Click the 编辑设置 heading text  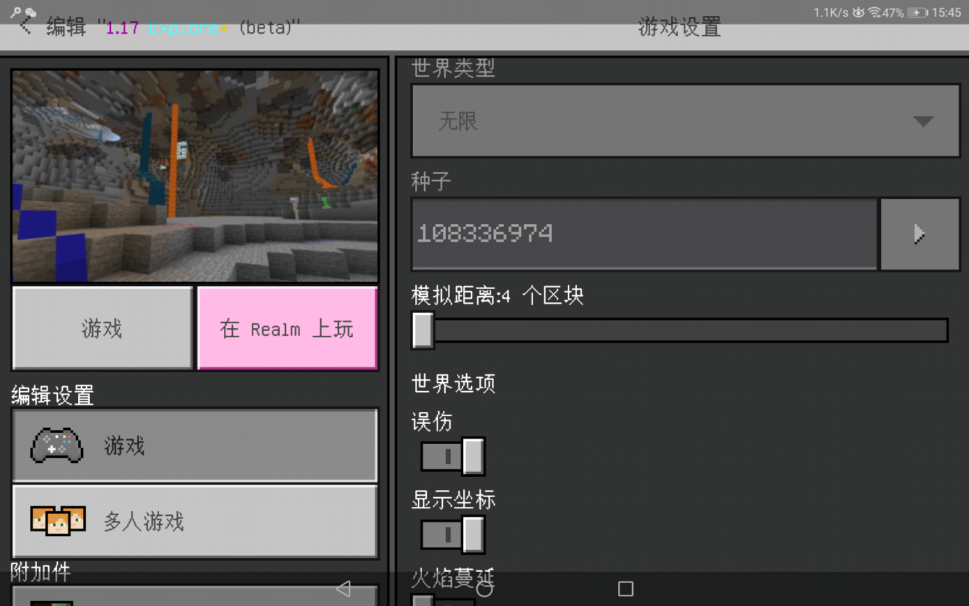coord(52,395)
